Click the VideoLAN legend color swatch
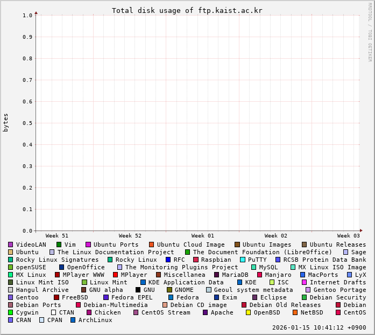Viewport: 375px width, 335px height. point(10,245)
